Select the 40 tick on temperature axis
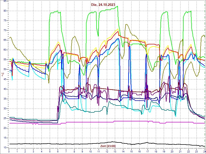The height and width of the screenshot is (154, 206). (5, 89)
